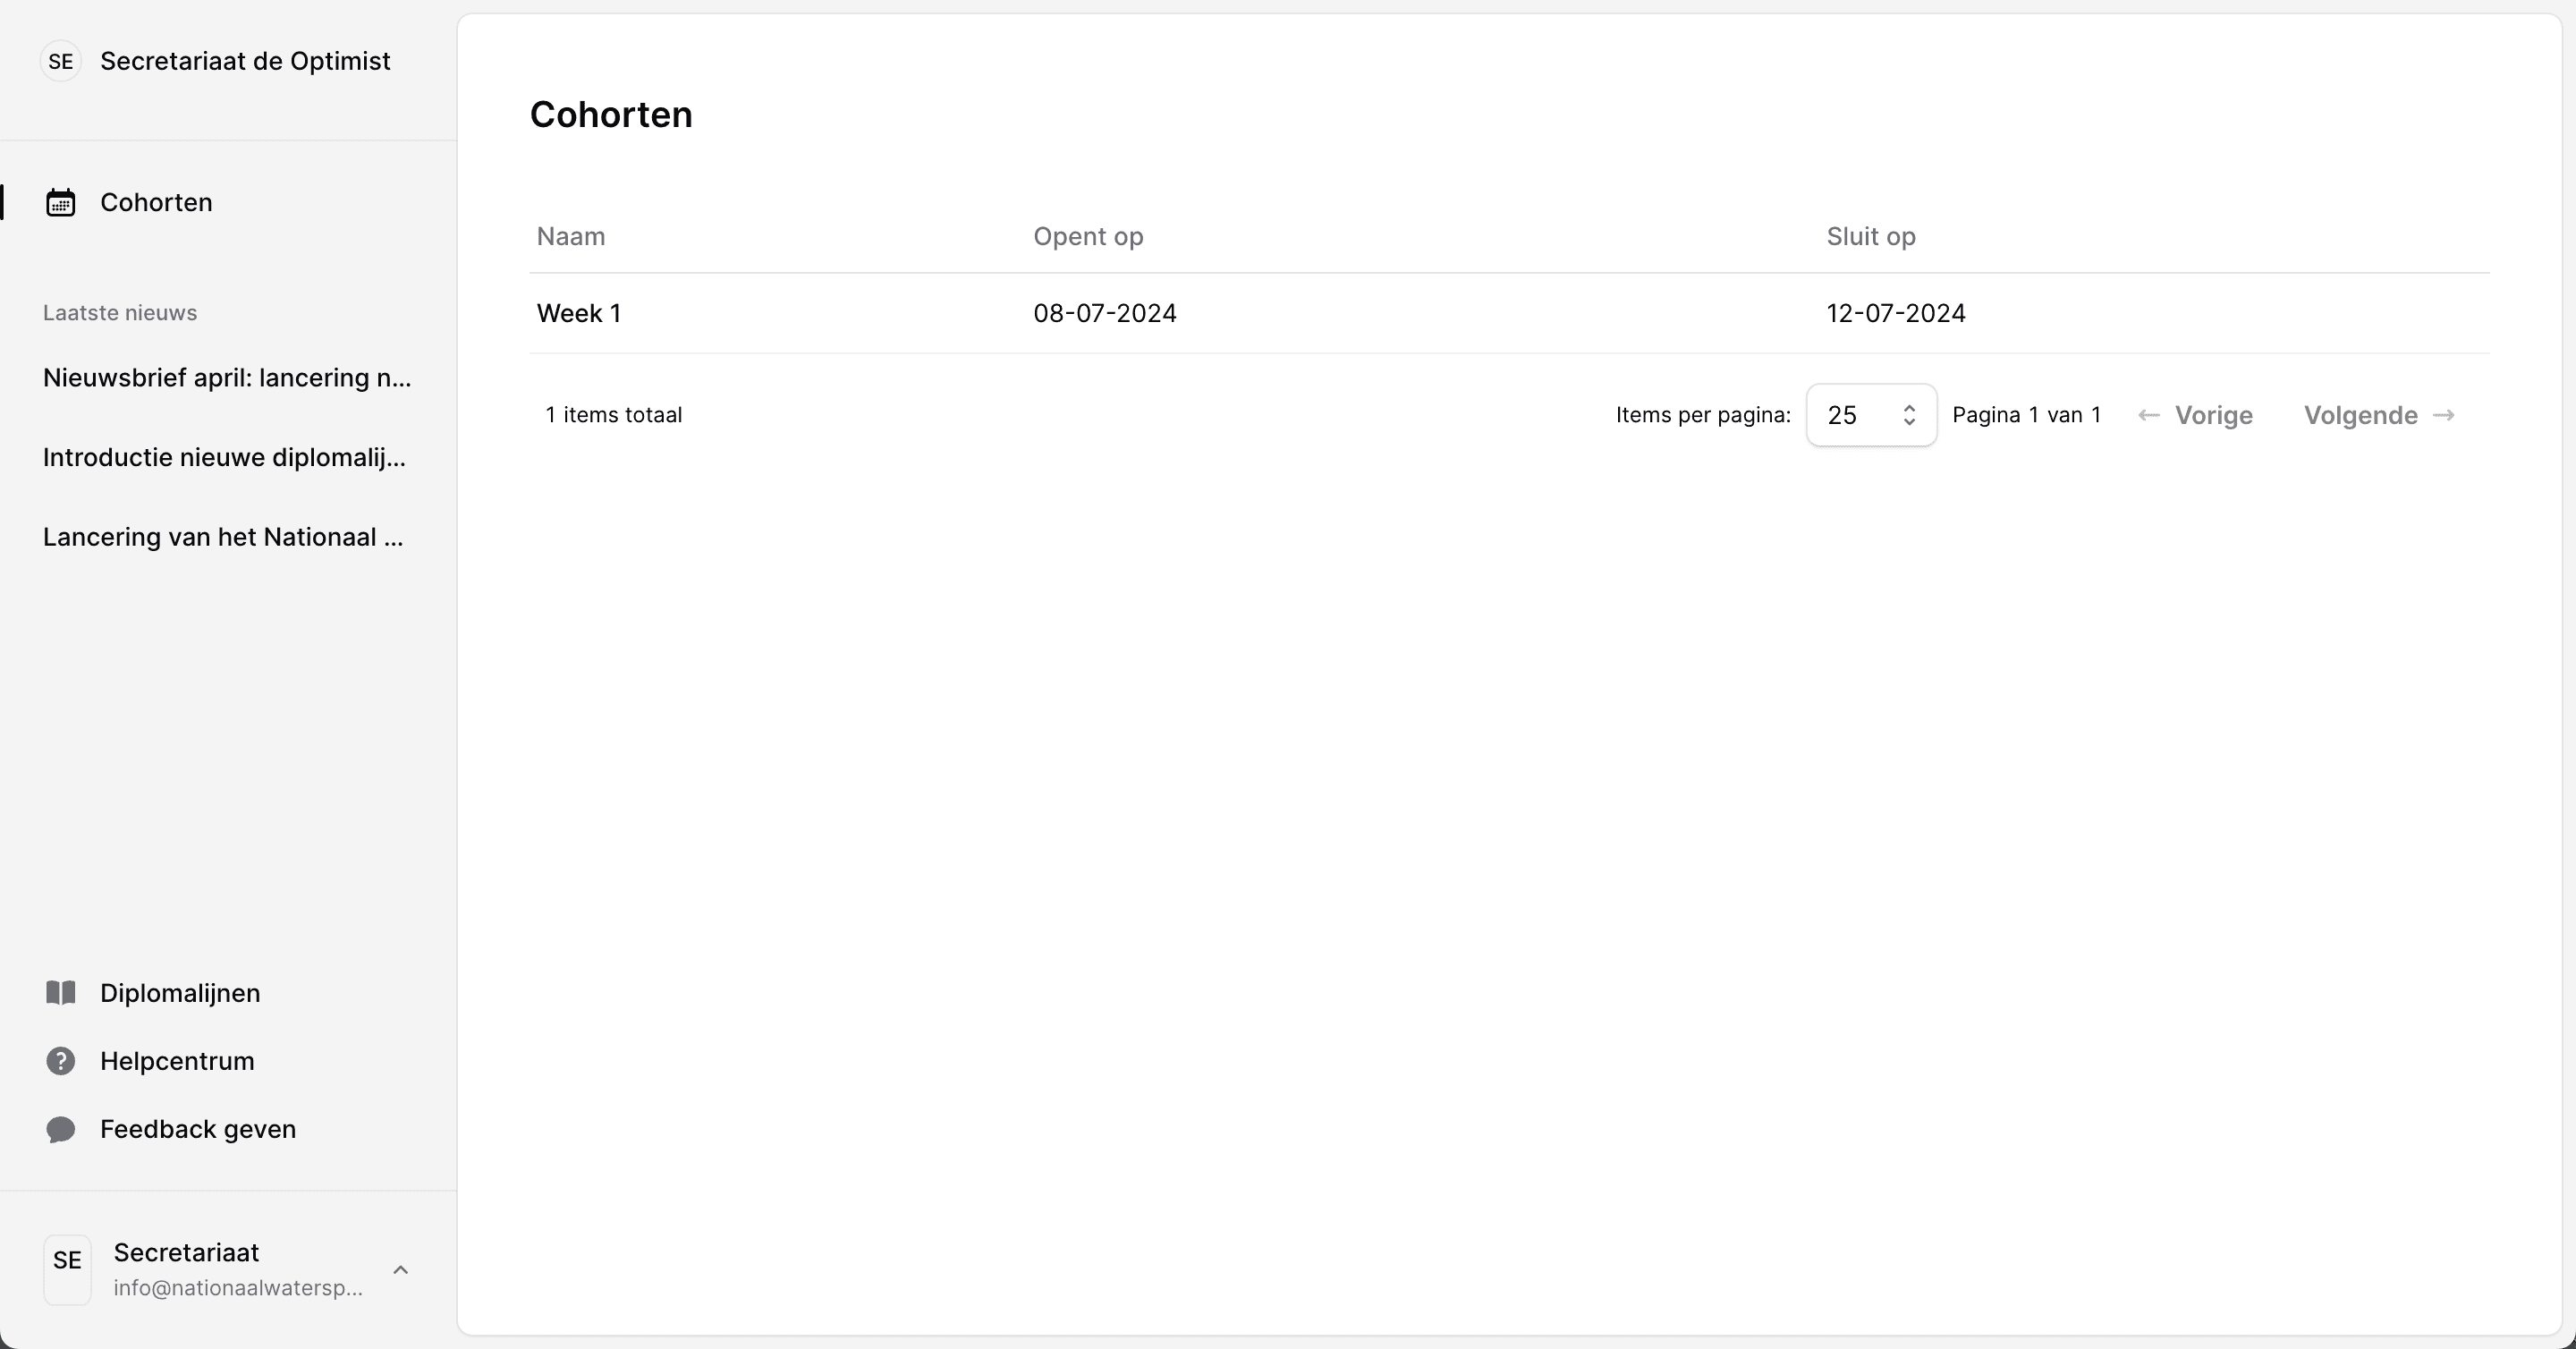Click the info@nationaalwatersp... email text

238,1288
